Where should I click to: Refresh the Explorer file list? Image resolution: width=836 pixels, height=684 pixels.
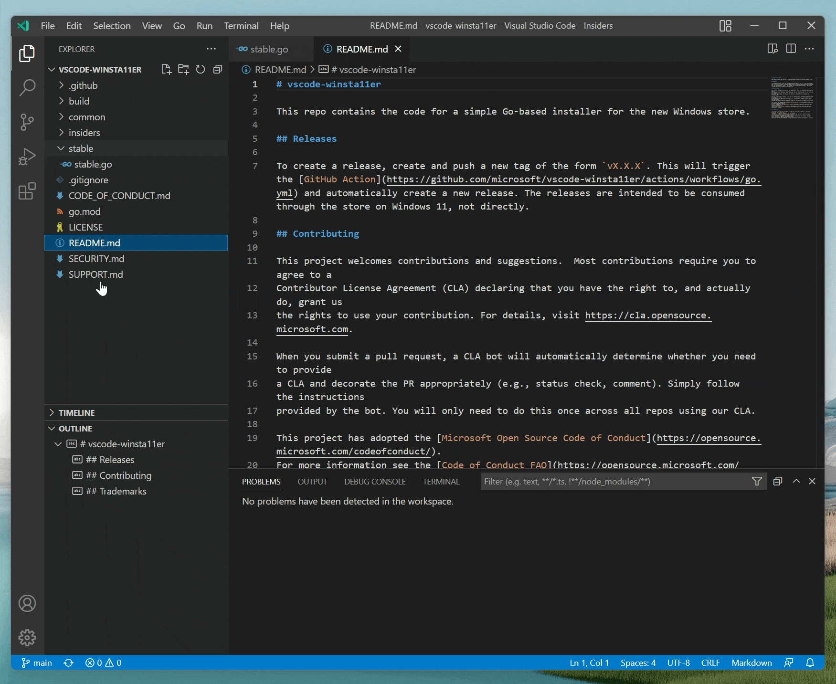[x=200, y=69]
